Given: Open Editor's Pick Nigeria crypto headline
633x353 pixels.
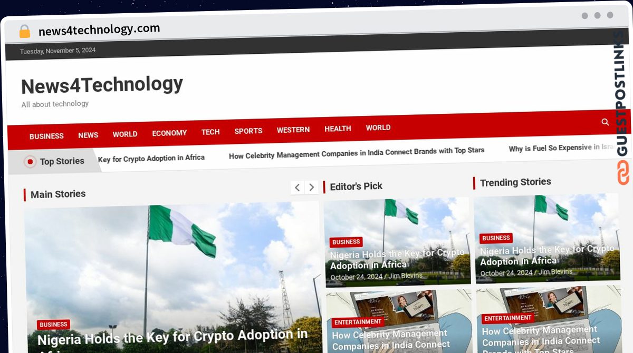Looking at the screenshot, I should [x=397, y=259].
